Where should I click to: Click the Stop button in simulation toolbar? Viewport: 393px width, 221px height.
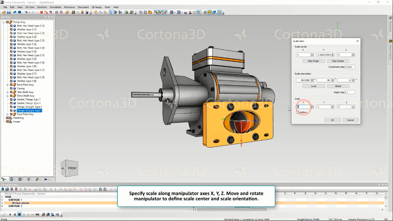20,214
